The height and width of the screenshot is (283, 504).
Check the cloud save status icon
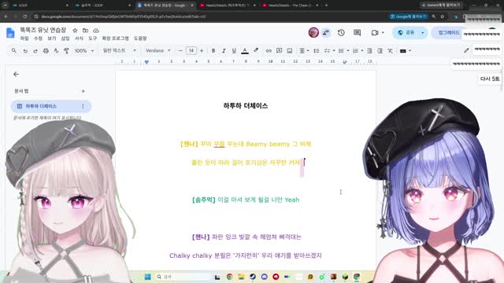[x=96, y=31]
